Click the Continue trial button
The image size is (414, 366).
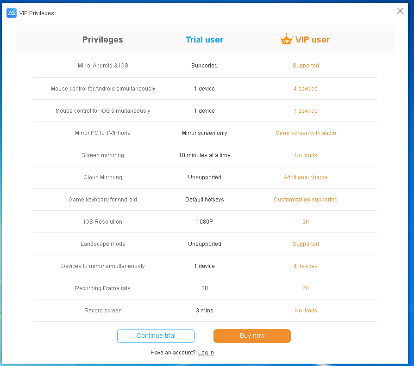pyautogui.click(x=156, y=335)
